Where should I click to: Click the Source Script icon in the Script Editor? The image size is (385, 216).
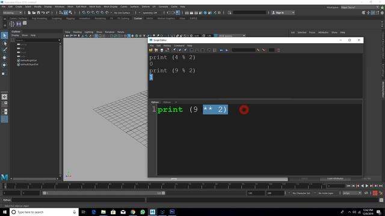point(156,50)
